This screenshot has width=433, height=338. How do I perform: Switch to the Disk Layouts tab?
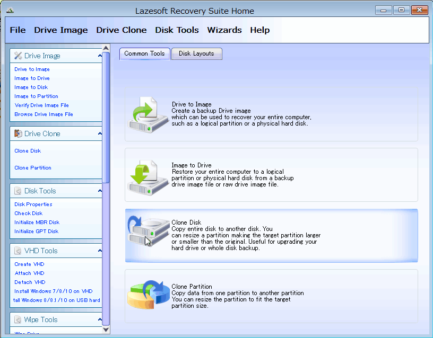[196, 54]
